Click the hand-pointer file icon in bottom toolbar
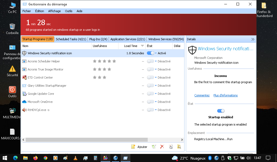The width and height of the screenshot is (277, 162). 171,147
